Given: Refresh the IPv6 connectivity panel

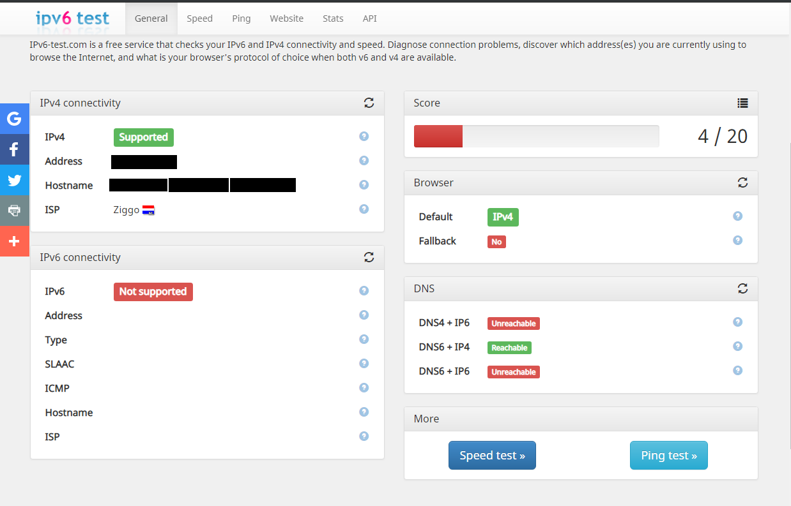Looking at the screenshot, I should tap(369, 257).
